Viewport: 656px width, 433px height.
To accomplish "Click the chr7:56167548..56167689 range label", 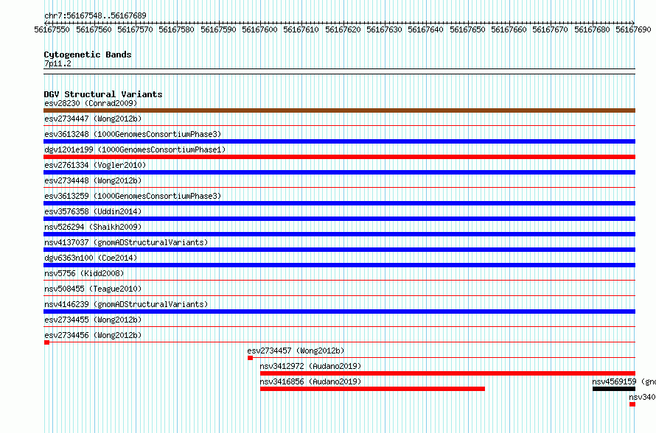I will (x=95, y=15).
